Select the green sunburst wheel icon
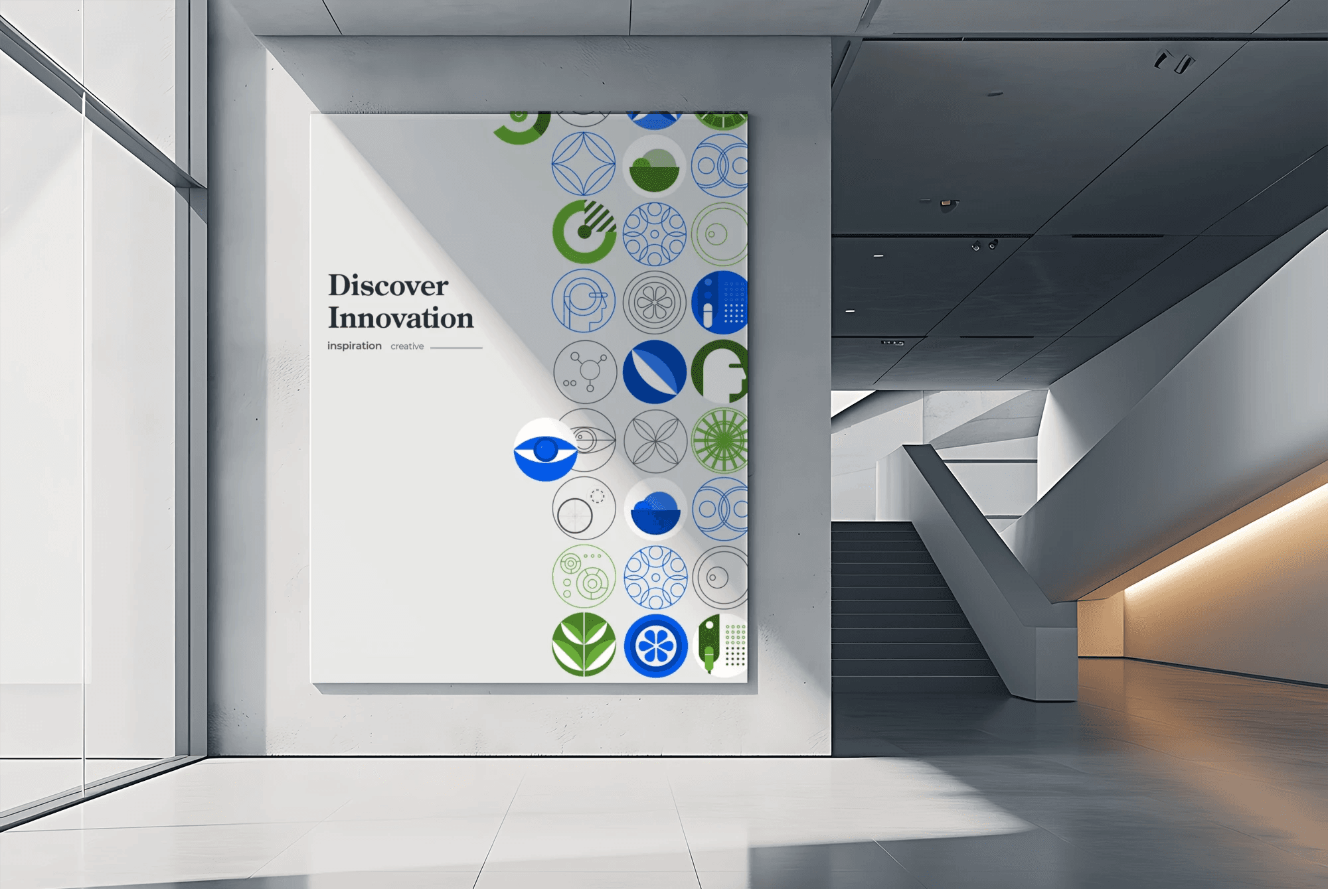Image resolution: width=1328 pixels, height=889 pixels. click(x=720, y=441)
